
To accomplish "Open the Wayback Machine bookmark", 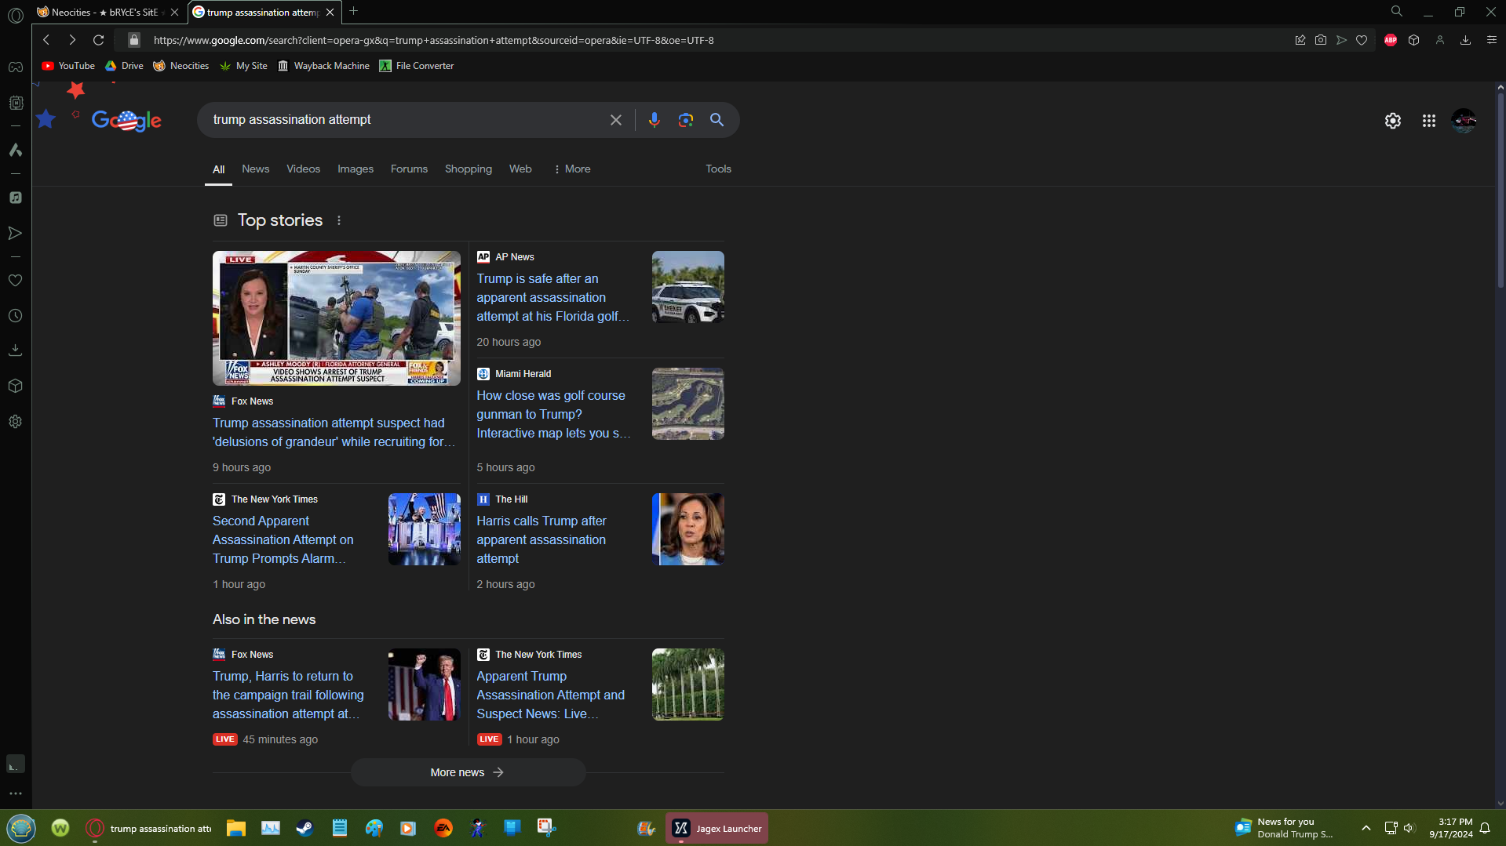I will click(323, 66).
